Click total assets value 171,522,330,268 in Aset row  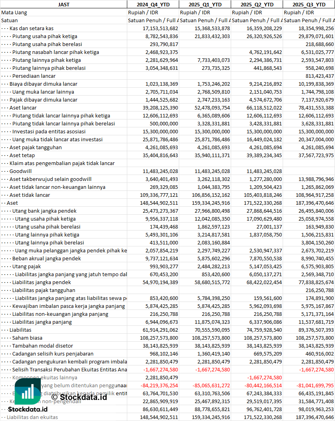click(x=263, y=203)
